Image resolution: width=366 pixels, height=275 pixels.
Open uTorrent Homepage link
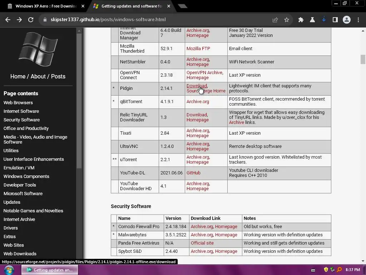pos(197,162)
